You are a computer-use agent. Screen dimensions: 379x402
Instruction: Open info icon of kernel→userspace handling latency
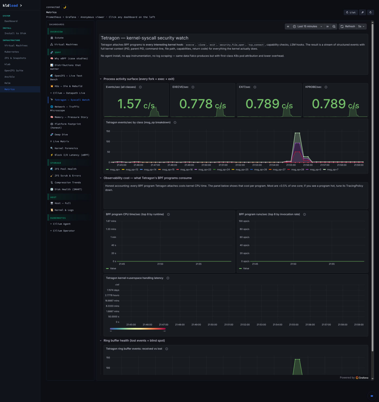[168, 278]
